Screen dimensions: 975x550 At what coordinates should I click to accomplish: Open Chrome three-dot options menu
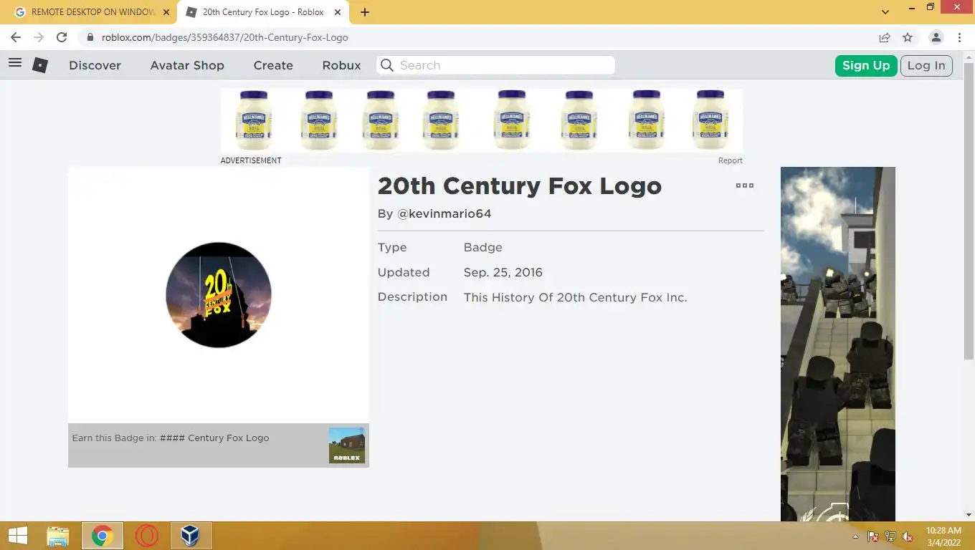[959, 37]
